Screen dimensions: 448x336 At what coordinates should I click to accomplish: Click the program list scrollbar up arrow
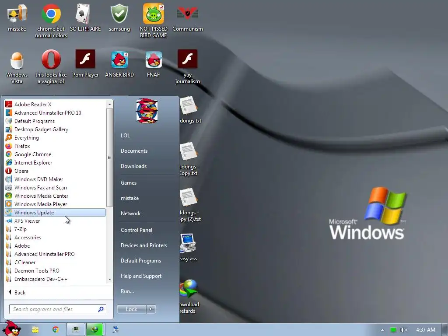[110, 104]
